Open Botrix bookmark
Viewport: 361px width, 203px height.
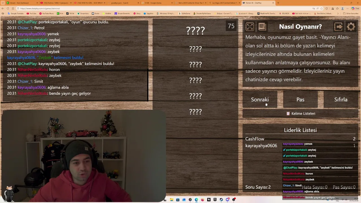tap(96, 14)
